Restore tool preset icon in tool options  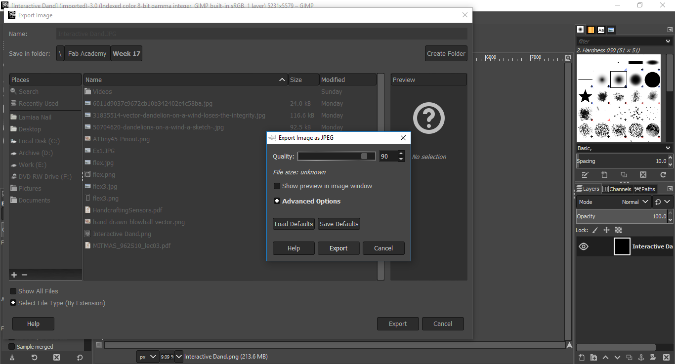(x=34, y=358)
